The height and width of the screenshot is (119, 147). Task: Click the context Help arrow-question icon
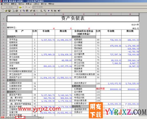click(x=59, y=11)
